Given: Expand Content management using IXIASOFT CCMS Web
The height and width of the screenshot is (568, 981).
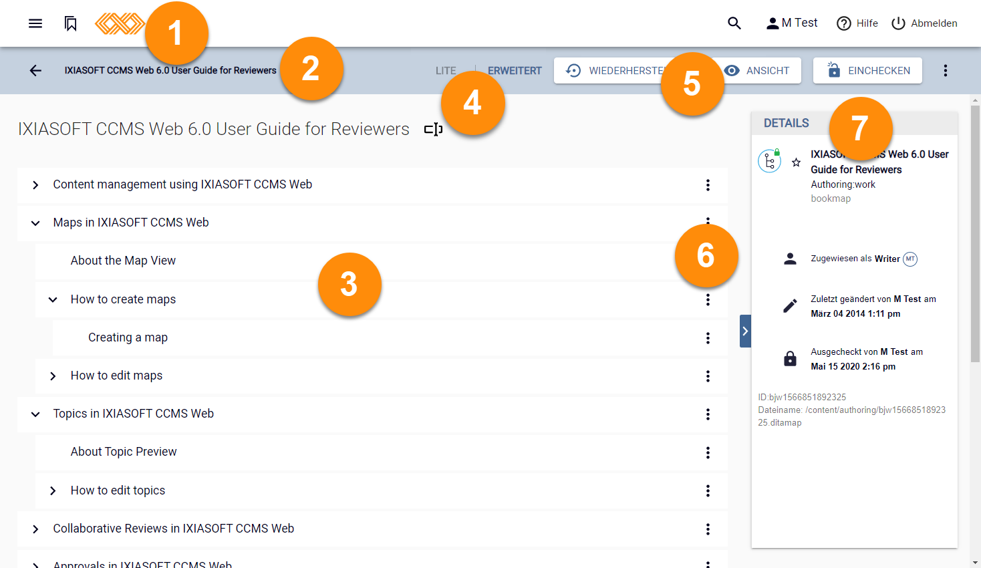Looking at the screenshot, I should [35, 185].
